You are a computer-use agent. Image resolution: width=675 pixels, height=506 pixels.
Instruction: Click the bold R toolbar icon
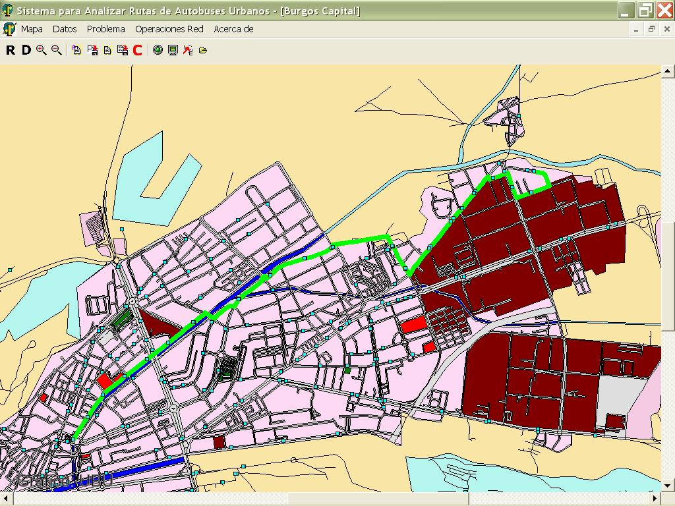coord(11,50)
